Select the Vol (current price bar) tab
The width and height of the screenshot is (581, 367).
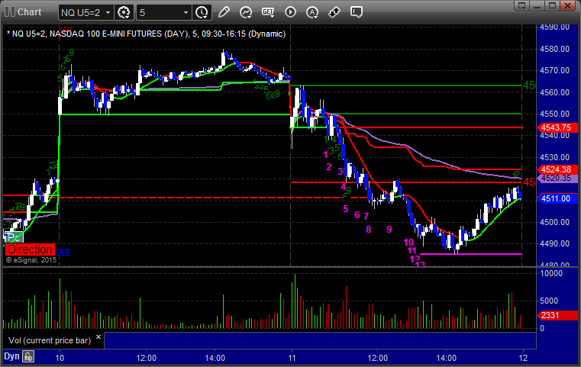50,340
